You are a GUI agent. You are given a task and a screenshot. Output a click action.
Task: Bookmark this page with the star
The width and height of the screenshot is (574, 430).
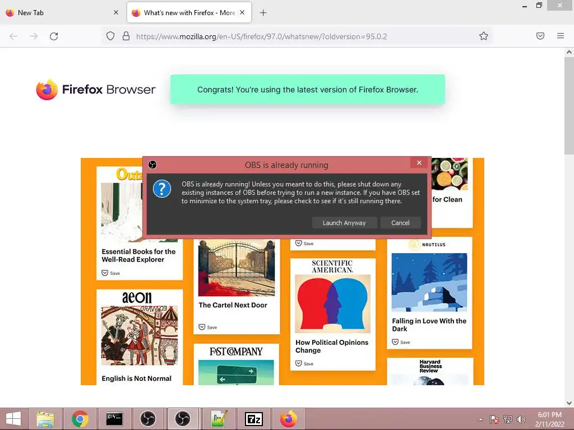point(484,36)
